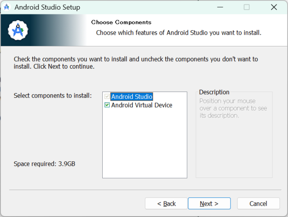The image size is (288, 217).
Task: Click the Select components to install label
Action: tap(53, 95)
